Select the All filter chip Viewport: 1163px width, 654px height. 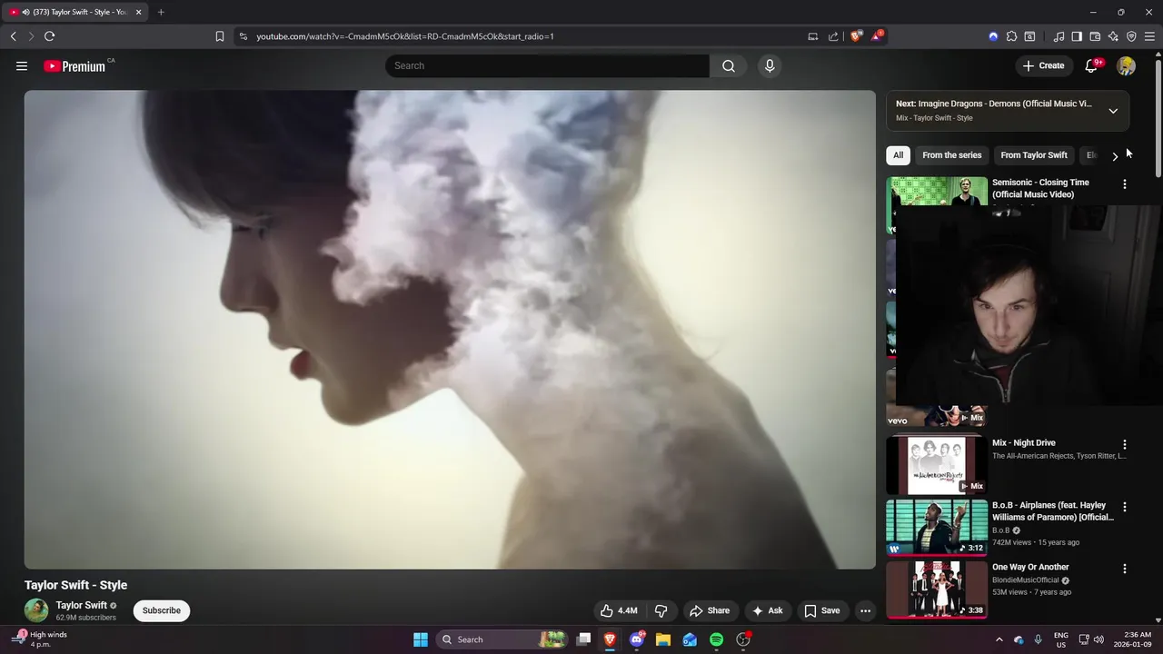pos(898,155)
